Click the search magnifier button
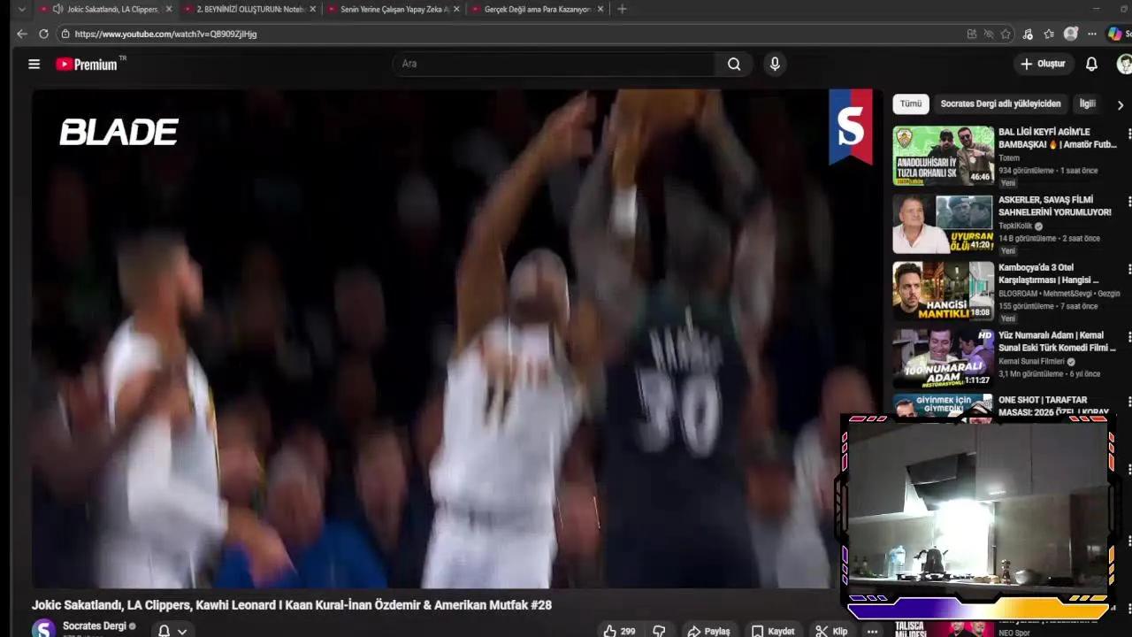This screenshot has width=1132, height=637. click(734, 64)
